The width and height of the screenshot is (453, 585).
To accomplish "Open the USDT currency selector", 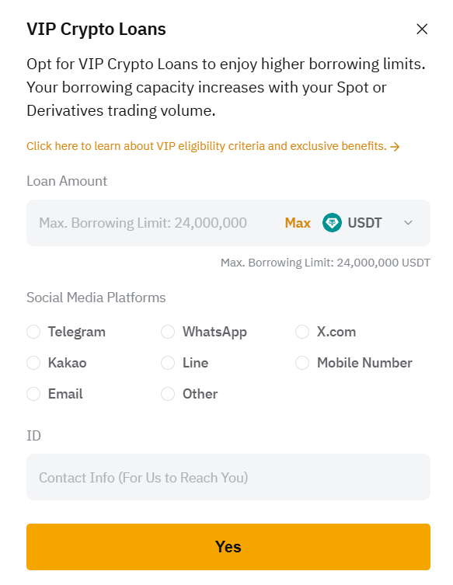I will coord(368,223).
